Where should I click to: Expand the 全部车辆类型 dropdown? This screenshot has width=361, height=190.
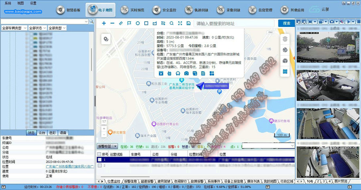(14, 28)
